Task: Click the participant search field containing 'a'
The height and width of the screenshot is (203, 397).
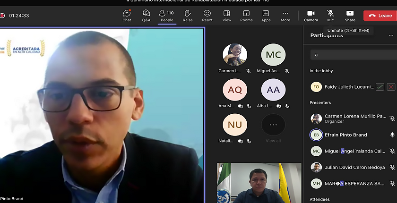Action: coord(354,55)
